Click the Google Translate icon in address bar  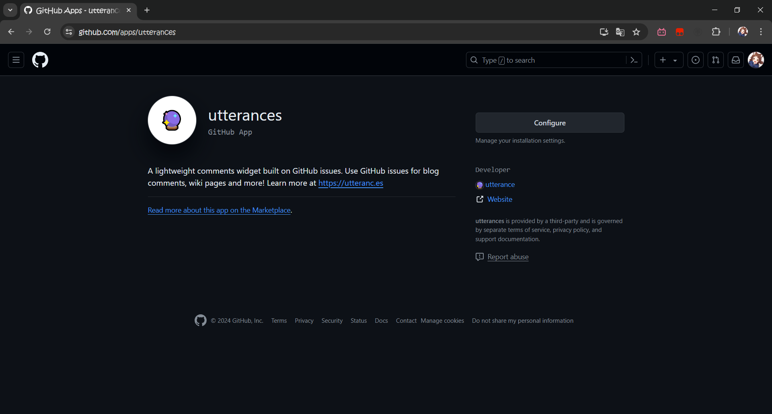[x=620, y=32]
